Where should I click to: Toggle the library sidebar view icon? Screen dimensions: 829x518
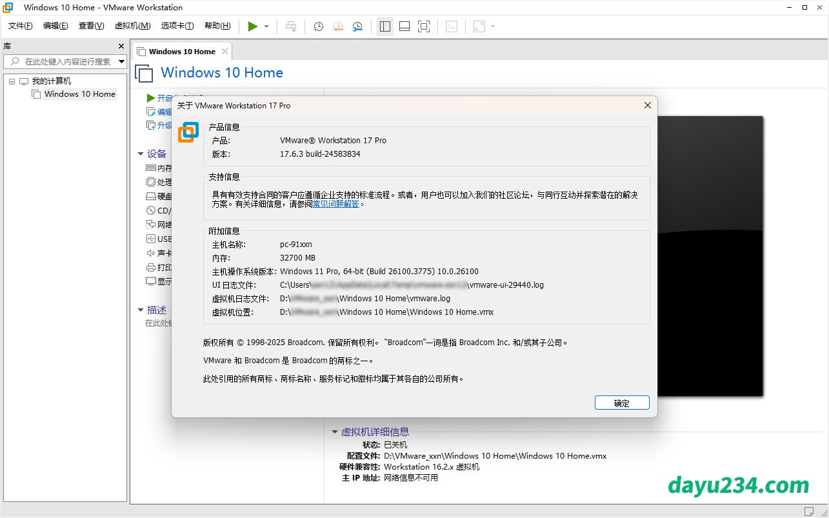(x=385, y=26)
